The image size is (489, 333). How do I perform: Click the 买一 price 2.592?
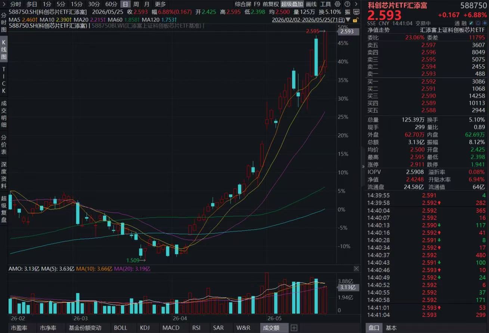tap(428, 81)
